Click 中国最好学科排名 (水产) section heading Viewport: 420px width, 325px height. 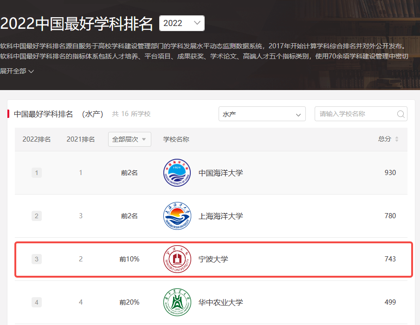pos(58,114)
